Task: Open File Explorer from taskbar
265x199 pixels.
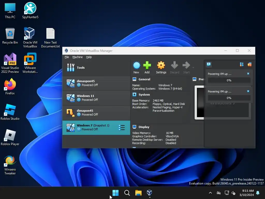Action: [x=138, y=193]
